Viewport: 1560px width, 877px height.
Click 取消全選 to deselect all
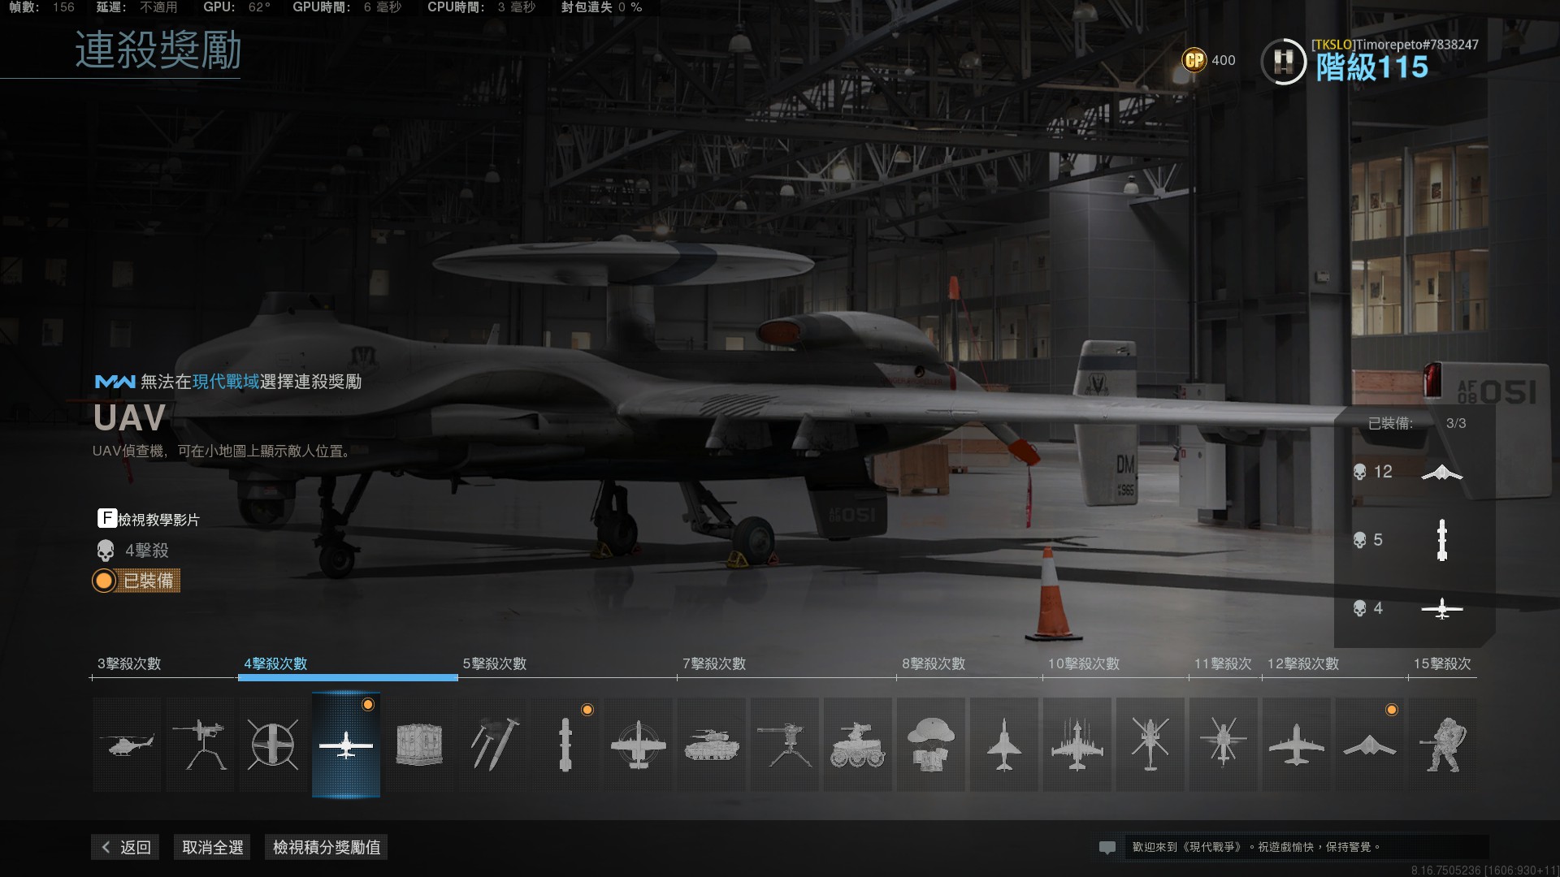click(213, 847)
